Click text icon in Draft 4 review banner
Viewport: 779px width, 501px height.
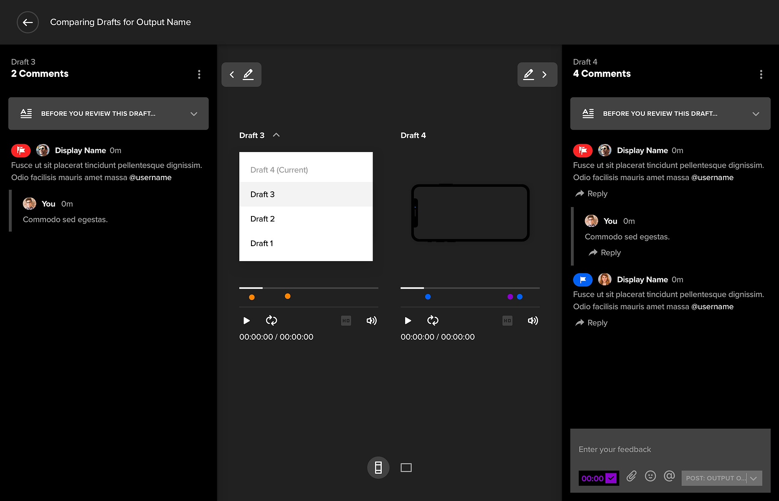coord(588,114)
